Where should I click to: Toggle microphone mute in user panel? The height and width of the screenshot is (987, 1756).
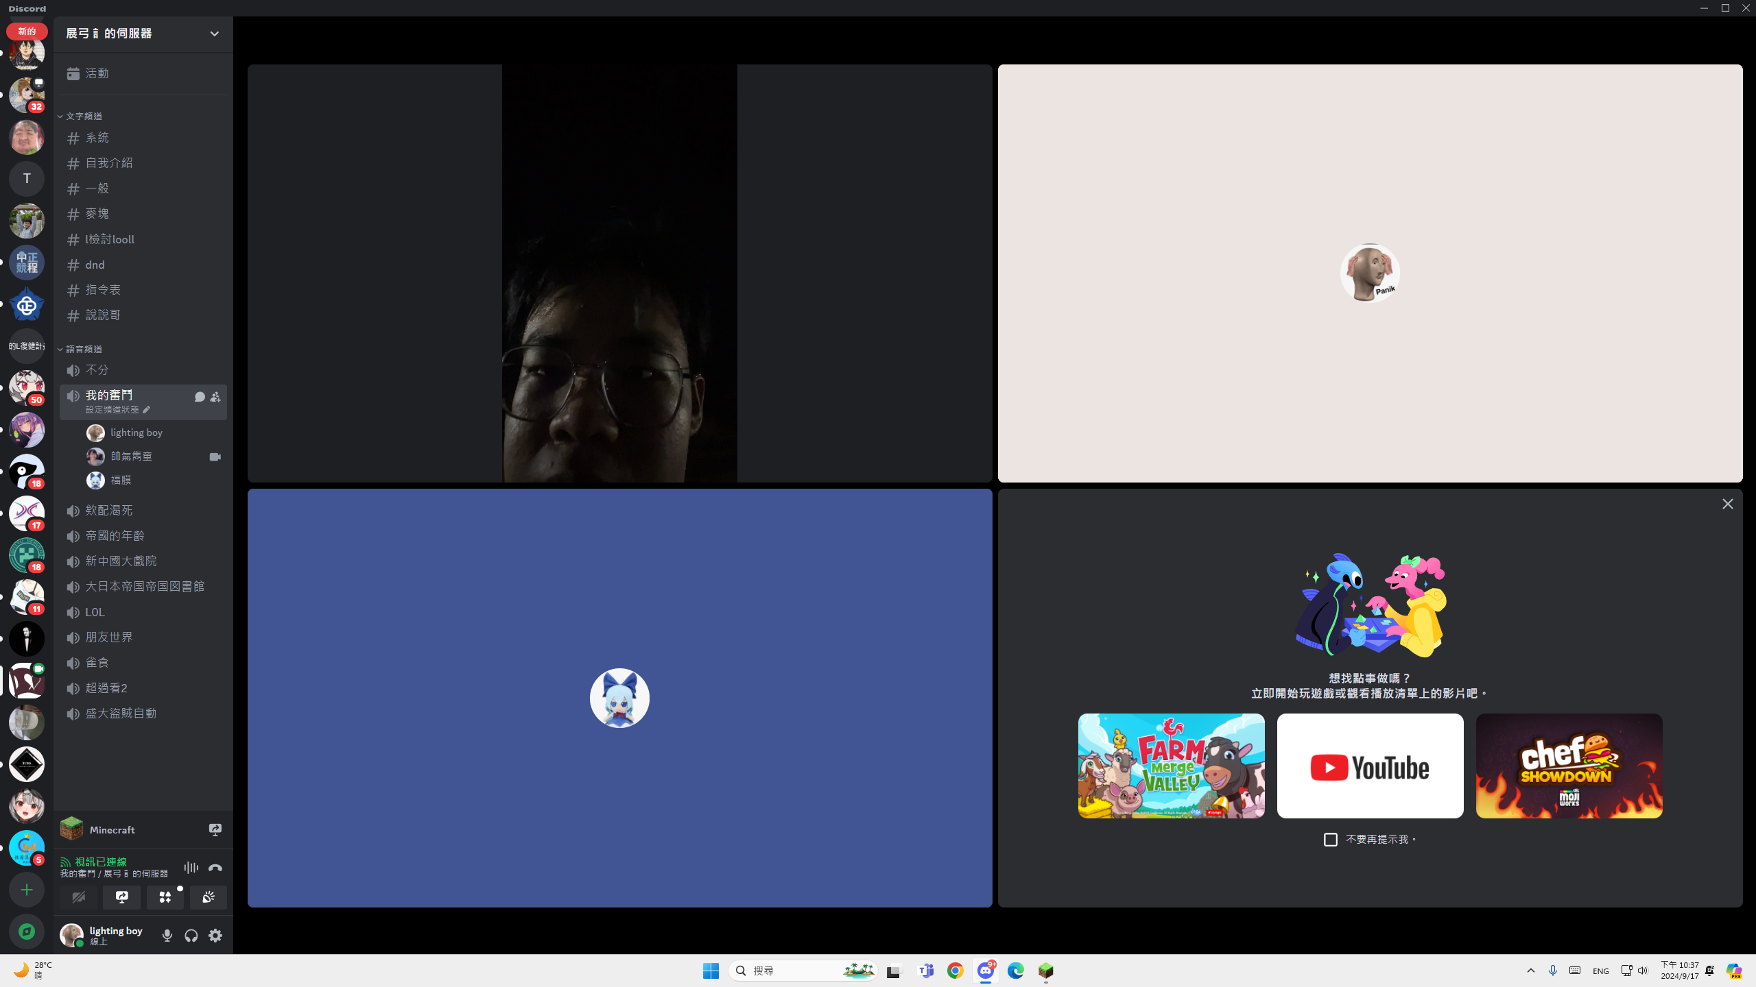(x=167, y=936)
